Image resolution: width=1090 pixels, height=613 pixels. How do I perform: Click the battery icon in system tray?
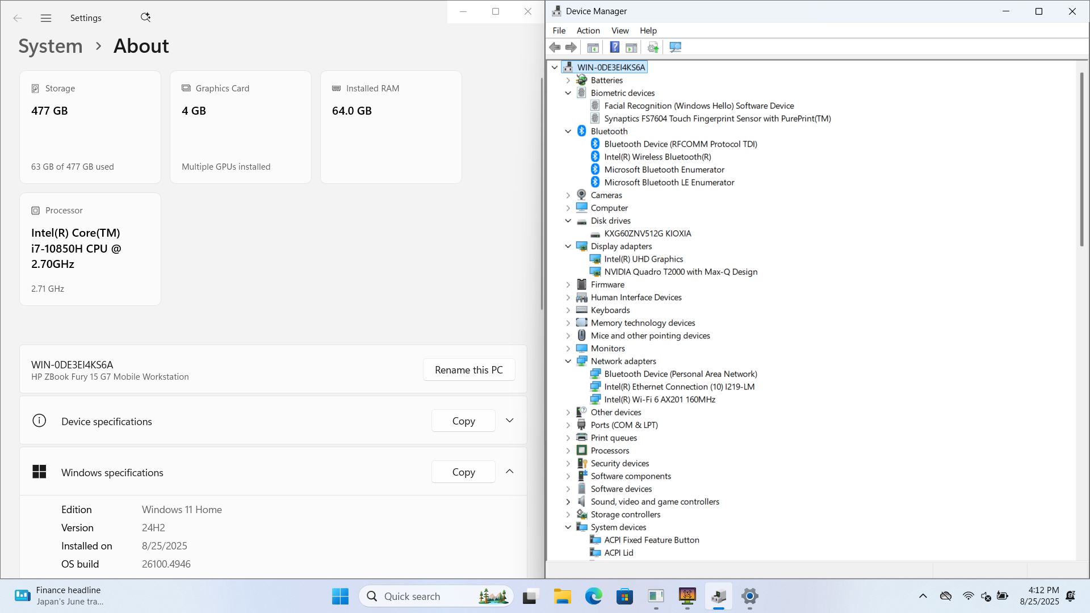coord(1003,596)
